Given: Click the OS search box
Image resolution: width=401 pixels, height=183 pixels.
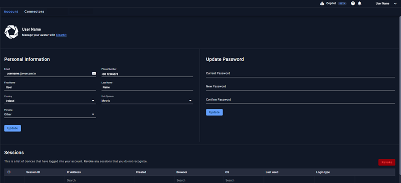Looking at the screenshot, I should coord(244,180).
